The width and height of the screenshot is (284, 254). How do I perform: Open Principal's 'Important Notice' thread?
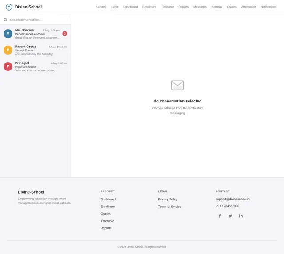click(35, 66)
